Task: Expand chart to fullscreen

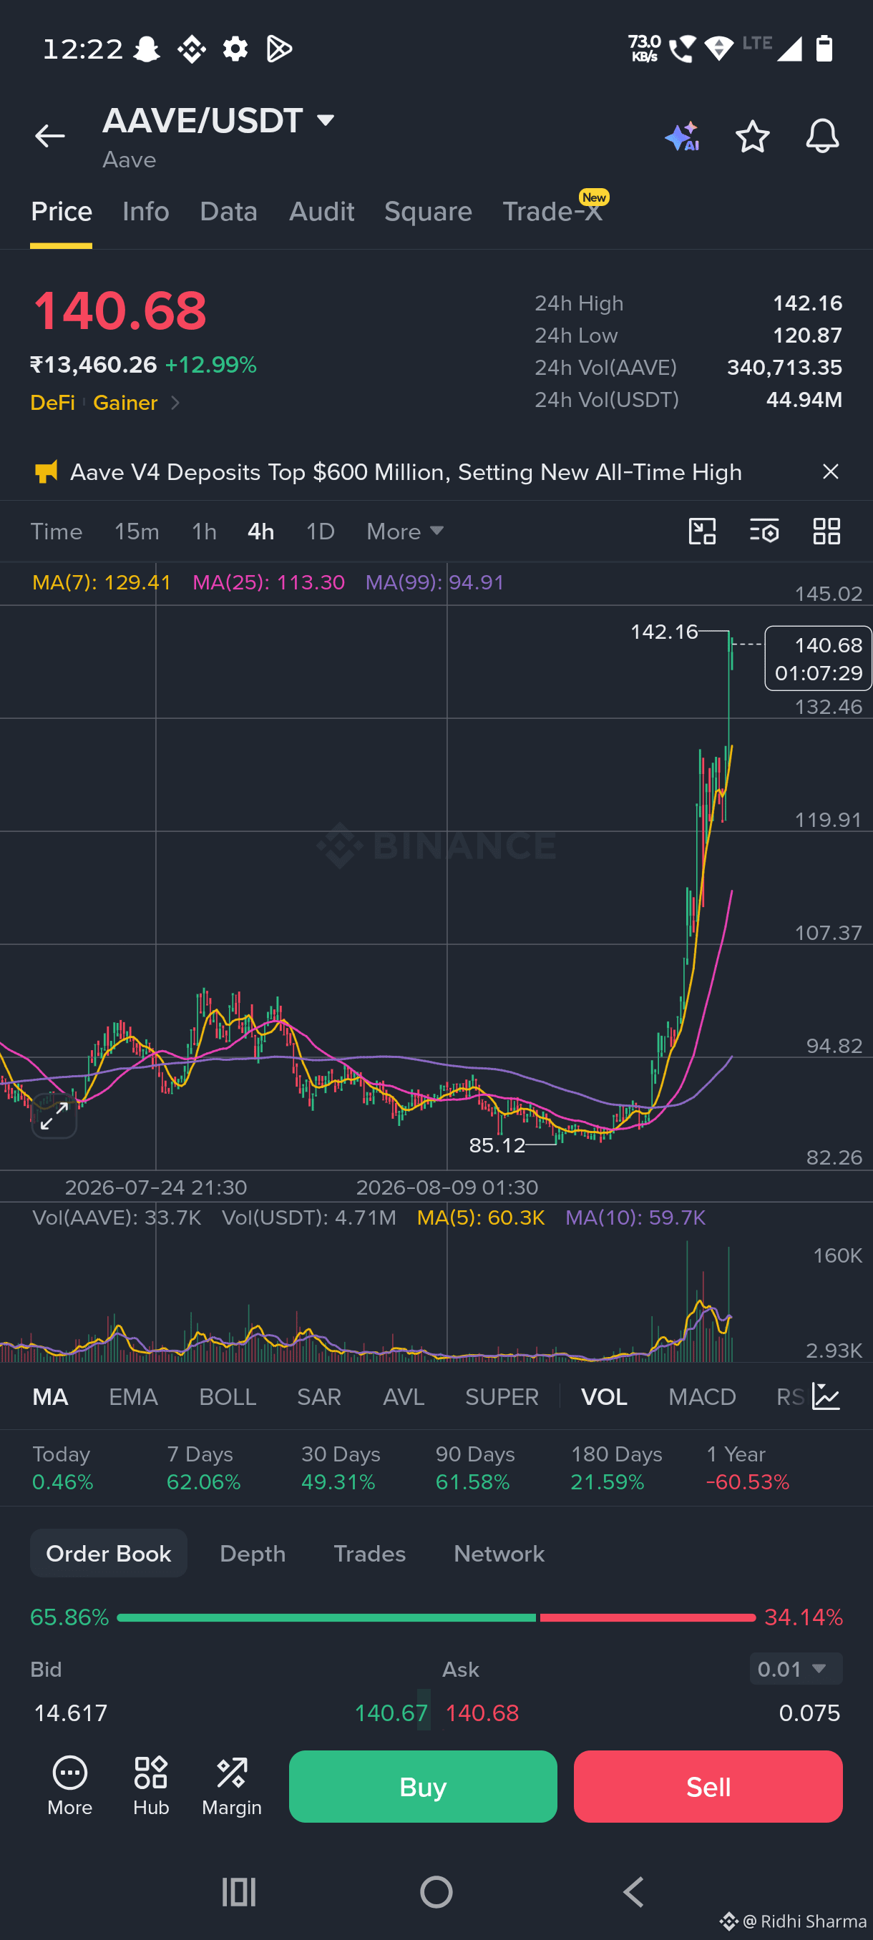Action: click(x=54, y=1115)
